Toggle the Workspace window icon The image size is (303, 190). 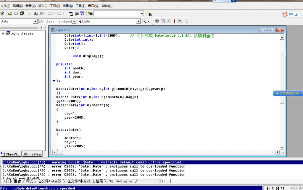[71, 14]
